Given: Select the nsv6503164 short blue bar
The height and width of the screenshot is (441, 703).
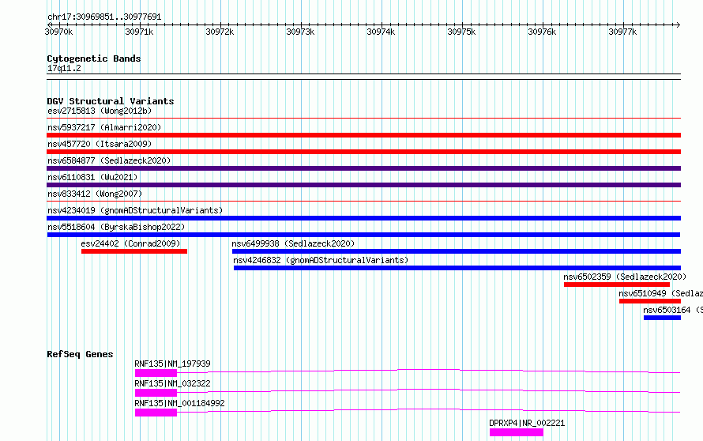Looking at the screenshot, I should click(662, 318).
